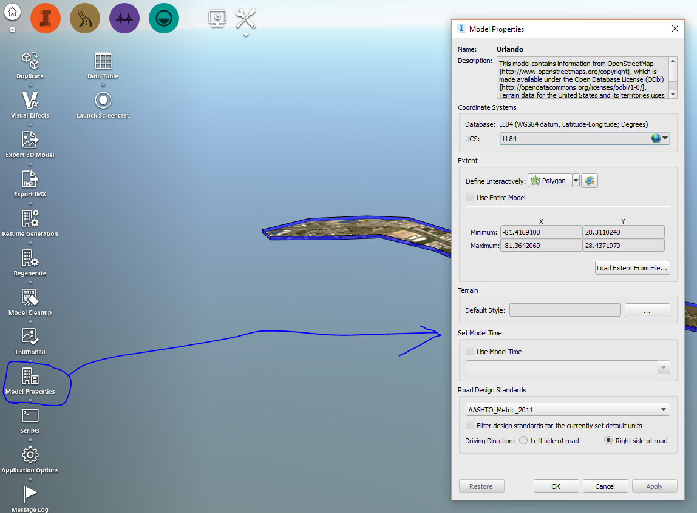Image resolution: width=697 pixels, height=513 pixels.
Task: Click the icon button beside Polygon dropdown
Action: coord(590,181)
